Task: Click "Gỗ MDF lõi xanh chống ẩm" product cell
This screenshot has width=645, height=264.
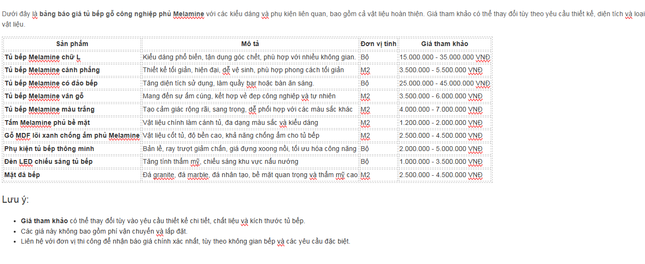Action: (72, 135)
